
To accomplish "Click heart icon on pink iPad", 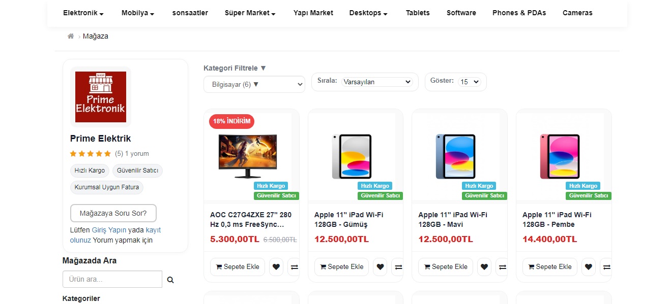I will [x=589, y=267].
